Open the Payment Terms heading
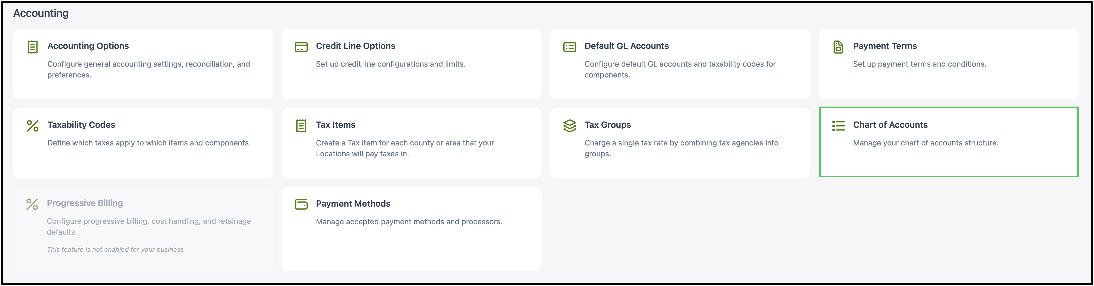Image resolution: width=1094 pixels, height=286 pixels. [885, 46]
